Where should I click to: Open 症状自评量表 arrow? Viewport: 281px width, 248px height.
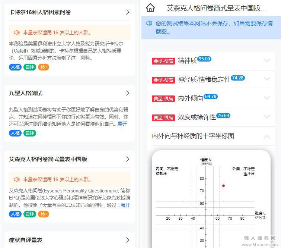point(128,240)
